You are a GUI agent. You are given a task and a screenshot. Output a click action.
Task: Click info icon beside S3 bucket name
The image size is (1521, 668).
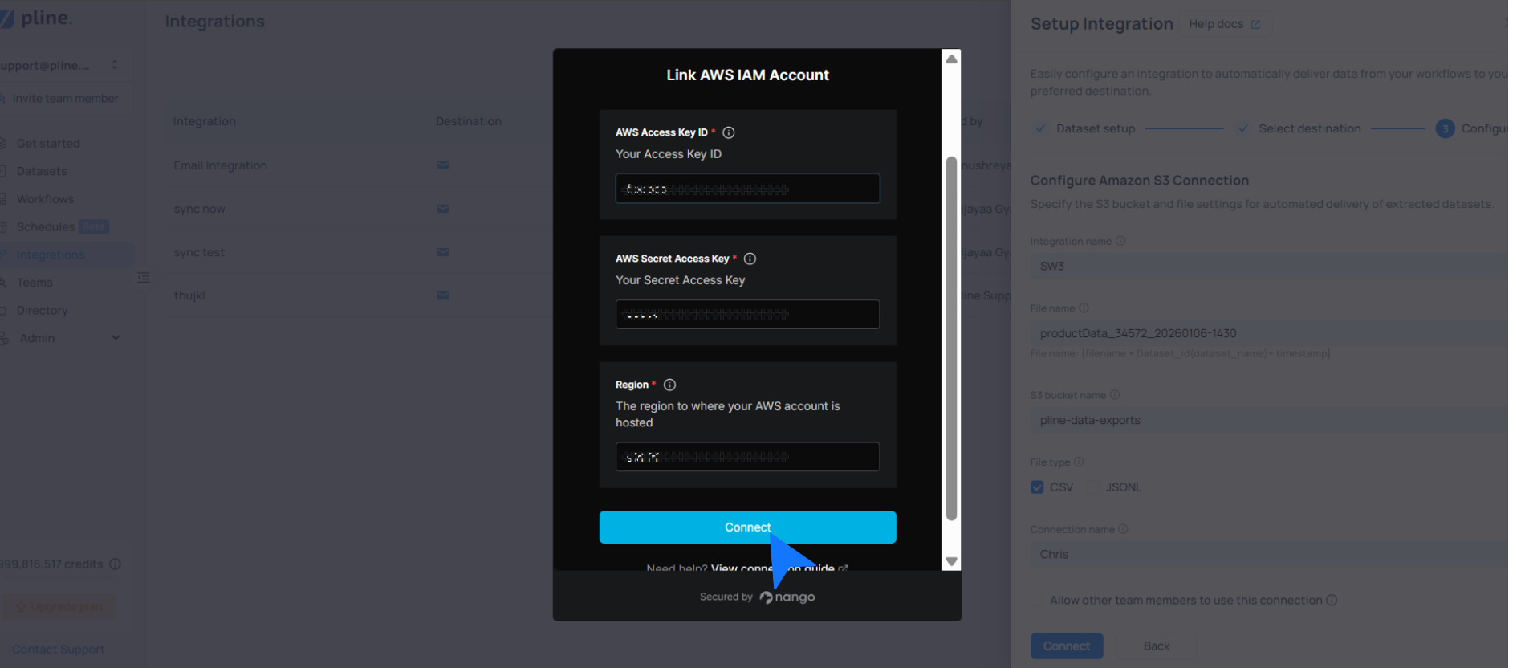(x=1114, y=395)
